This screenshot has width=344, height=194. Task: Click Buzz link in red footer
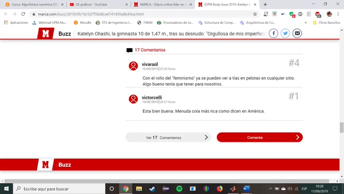[x=65, y=165]
